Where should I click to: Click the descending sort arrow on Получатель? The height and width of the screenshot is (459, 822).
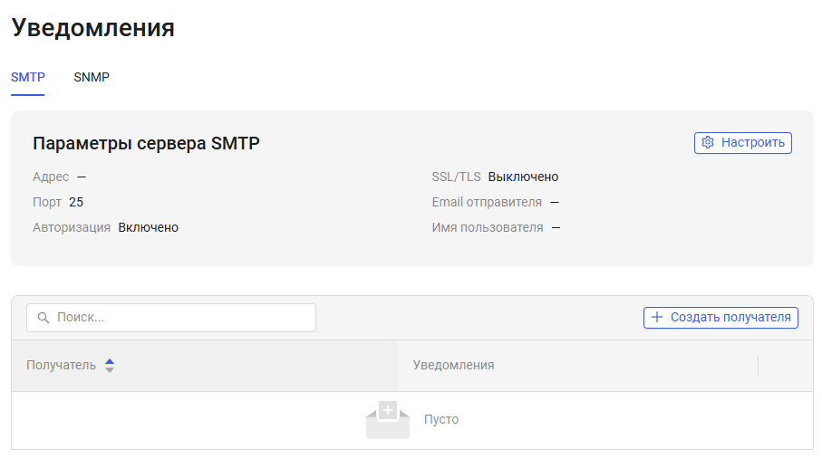(110, 370)
